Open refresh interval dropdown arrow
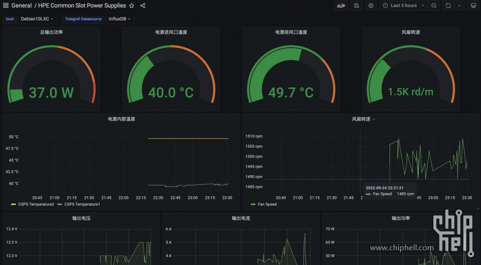 coord(459,5)
